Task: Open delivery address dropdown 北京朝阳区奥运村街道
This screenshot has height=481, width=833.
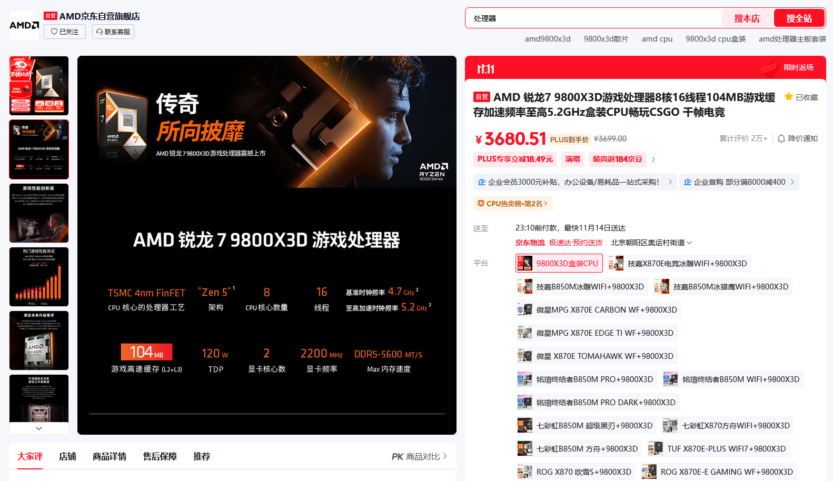Action: tap(651, 243)
